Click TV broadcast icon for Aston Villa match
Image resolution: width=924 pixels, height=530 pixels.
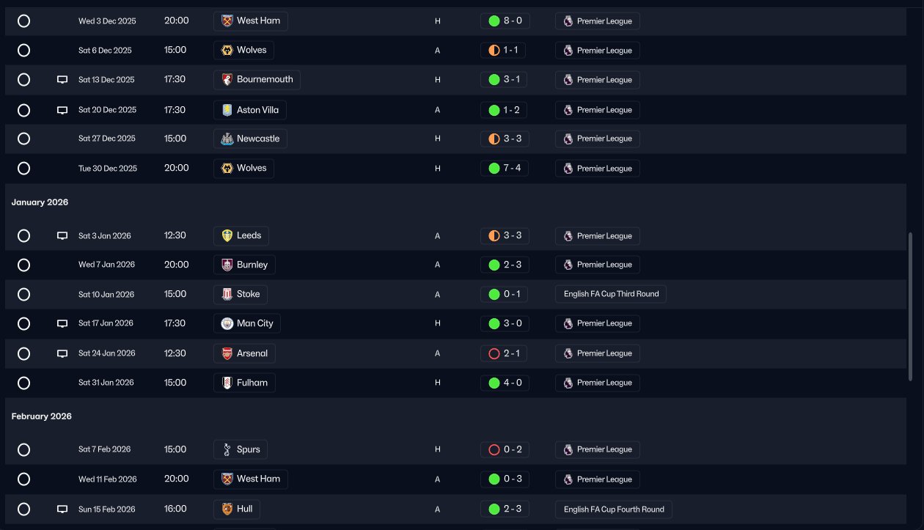pyautogui.click(x=62, y=110)
